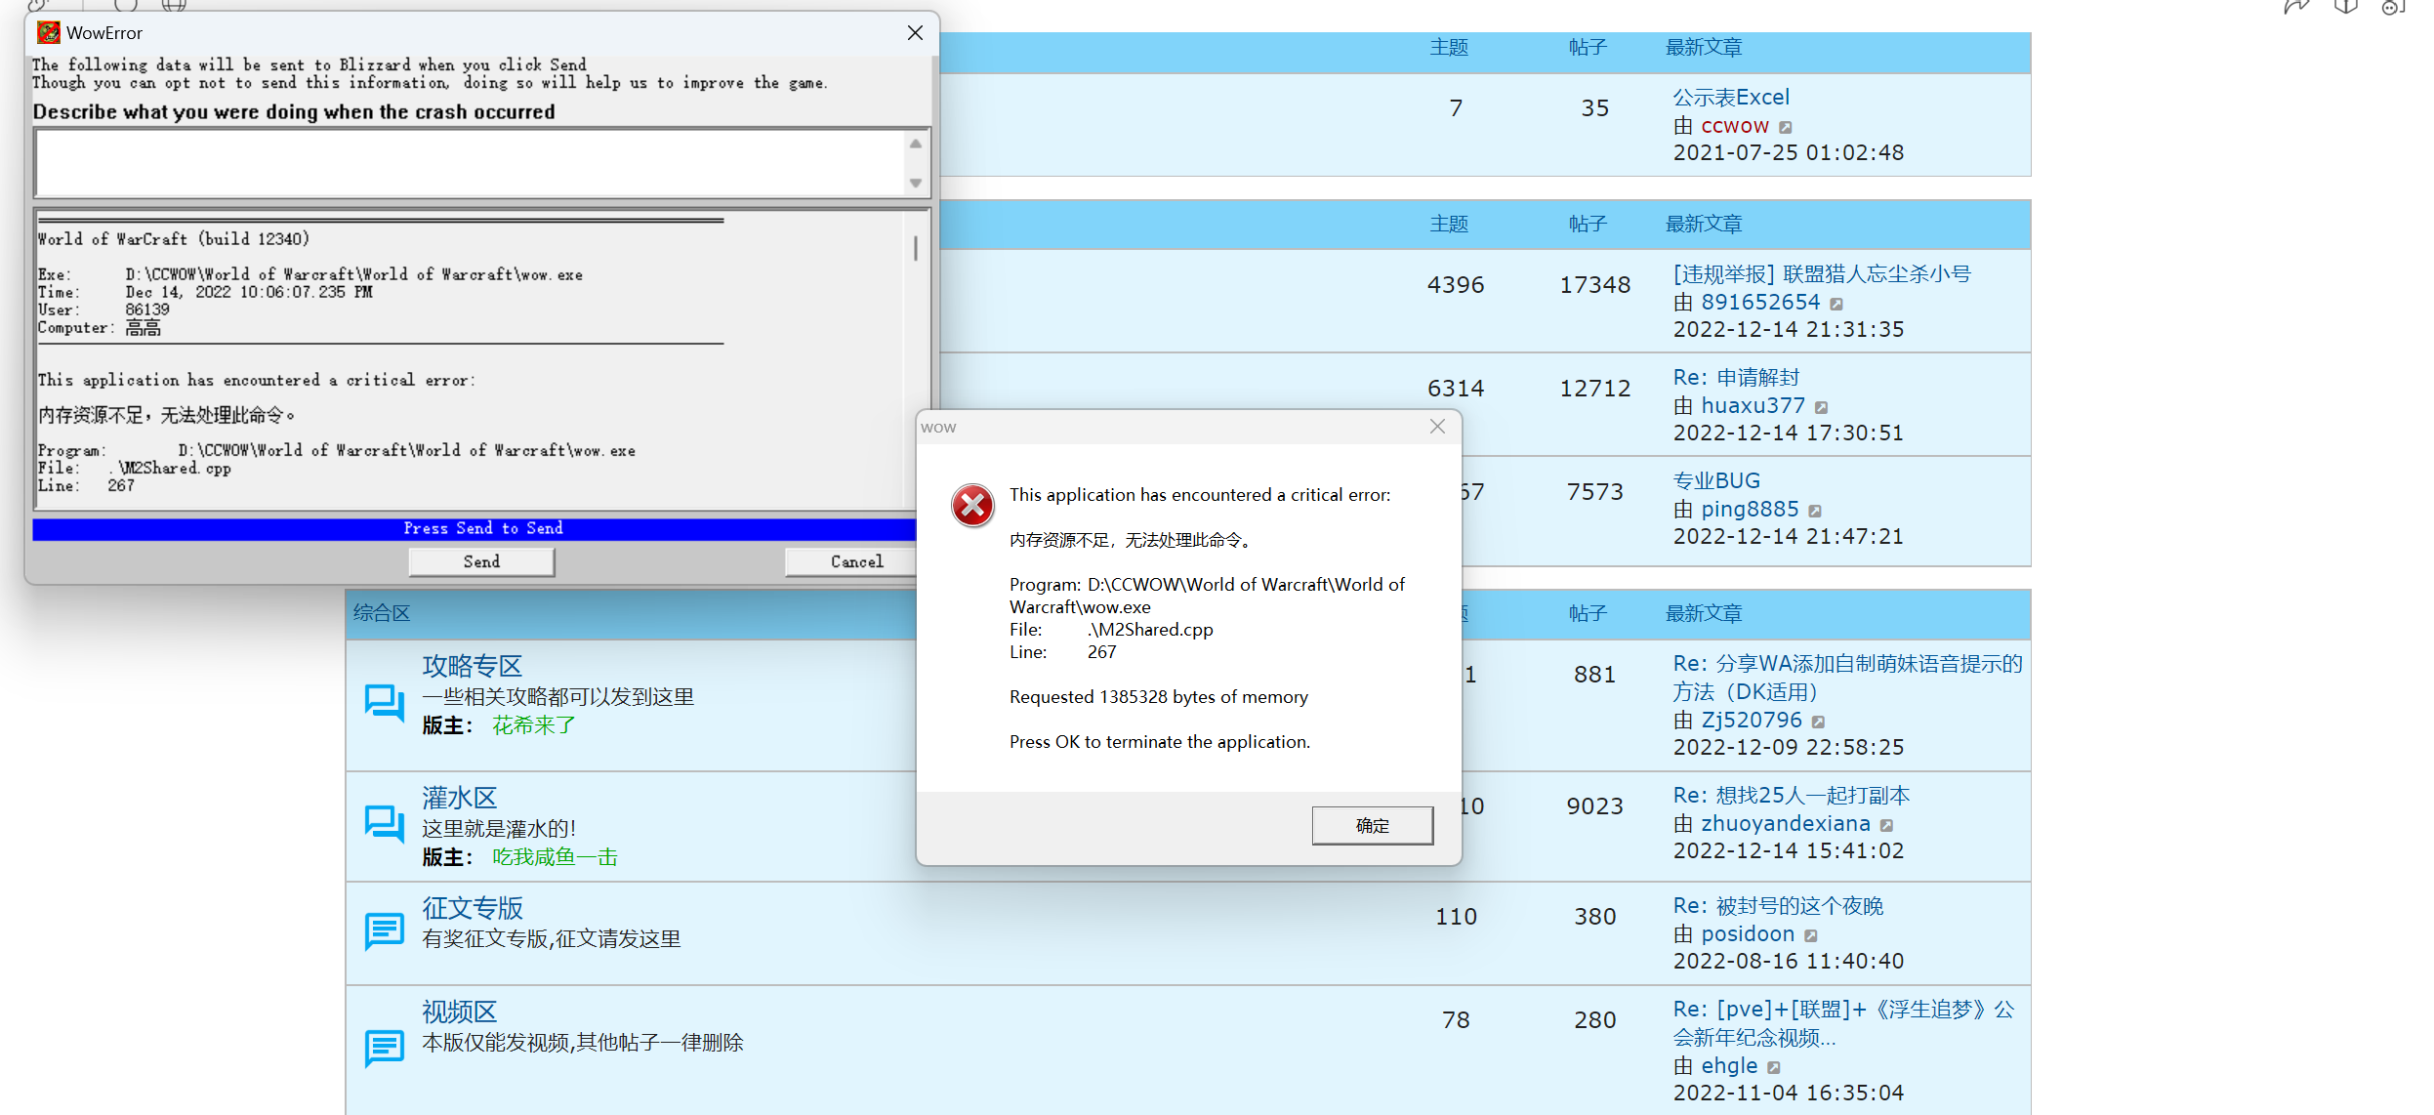
Task: Click 确定 to terminate the application
Action: 1372,825
